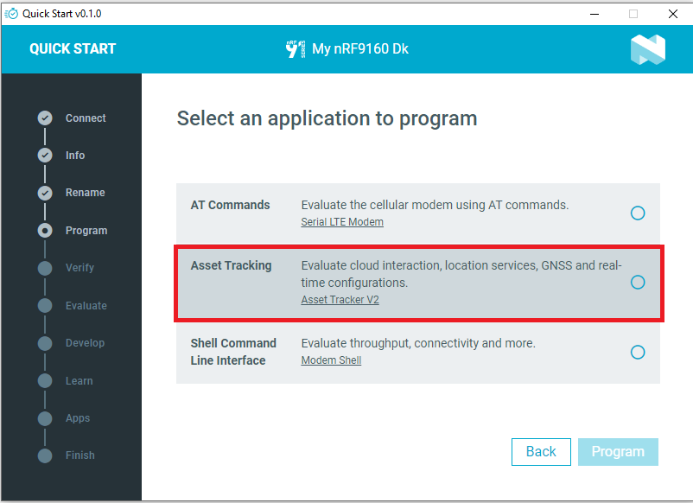This screenshot has height=503, width=693.
Task: Click the Nordic Semiconductor logo
Action: (648, 49)
